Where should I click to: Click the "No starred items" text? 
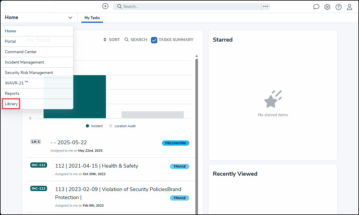coord(273,115)
